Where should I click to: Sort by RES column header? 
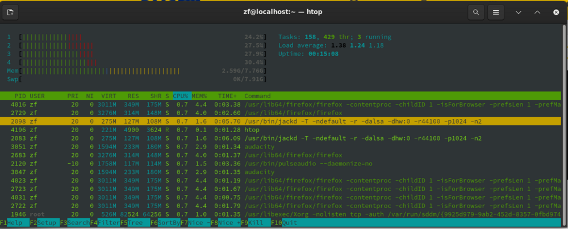[133, 96]
